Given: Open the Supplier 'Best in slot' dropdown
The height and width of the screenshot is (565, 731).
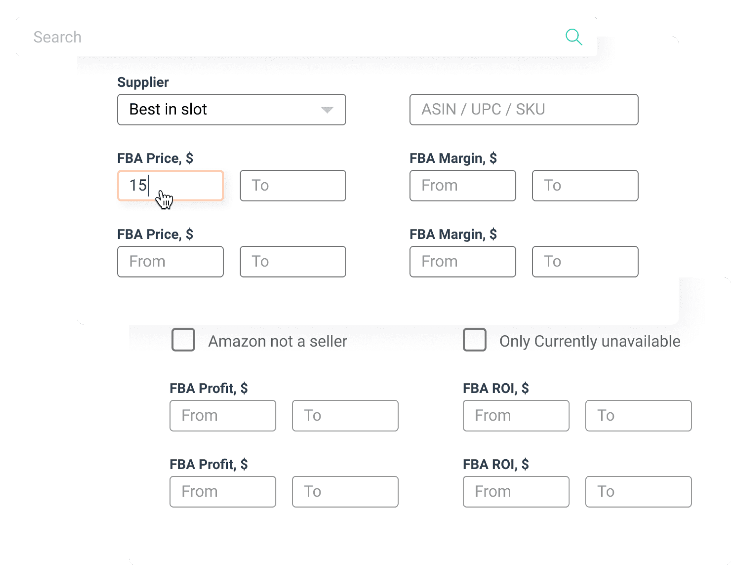Looking at the screenshot, I should tap(231, 110).
